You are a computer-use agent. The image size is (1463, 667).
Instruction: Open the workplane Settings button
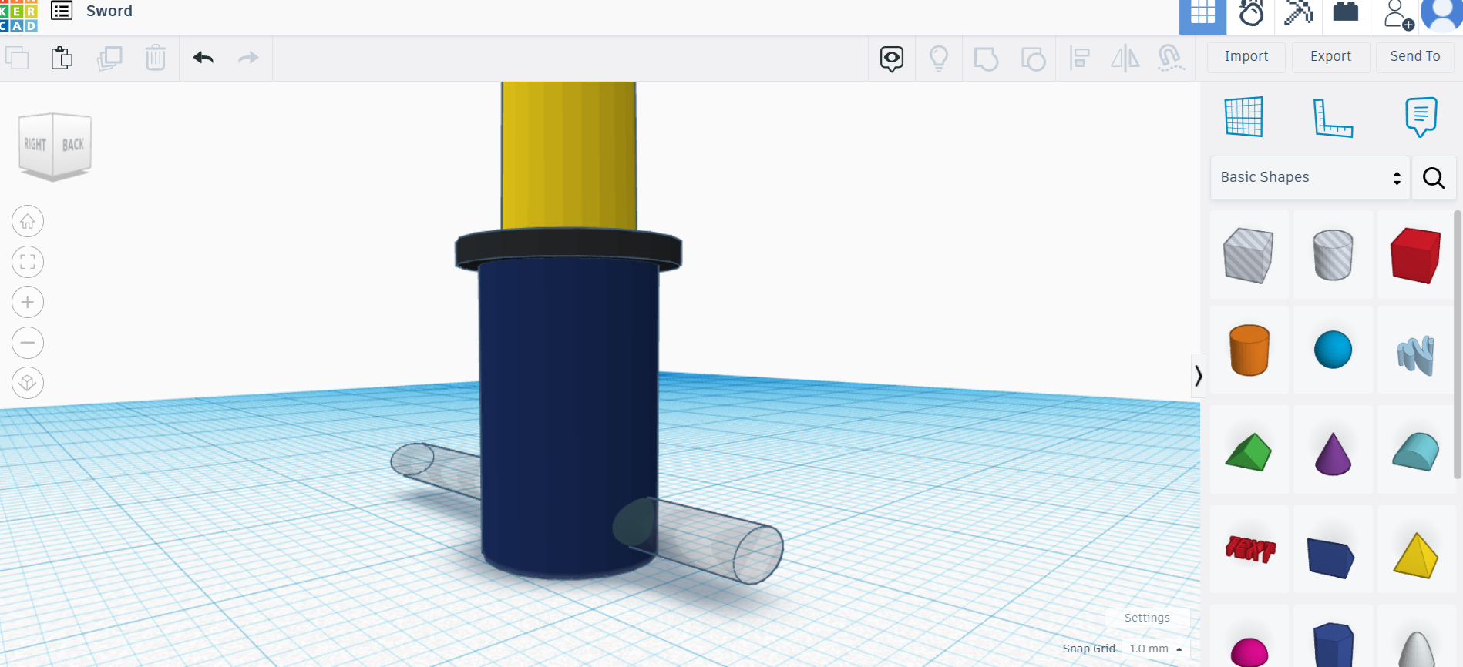1147,618
